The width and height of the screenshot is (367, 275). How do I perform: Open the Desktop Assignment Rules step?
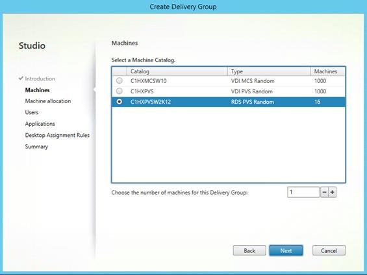[57, 136]
